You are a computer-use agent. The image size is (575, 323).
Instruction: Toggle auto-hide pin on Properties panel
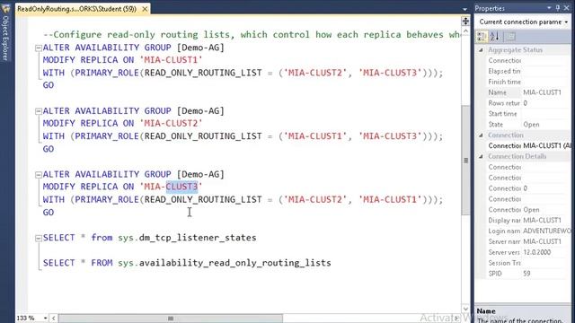point(558,8)
